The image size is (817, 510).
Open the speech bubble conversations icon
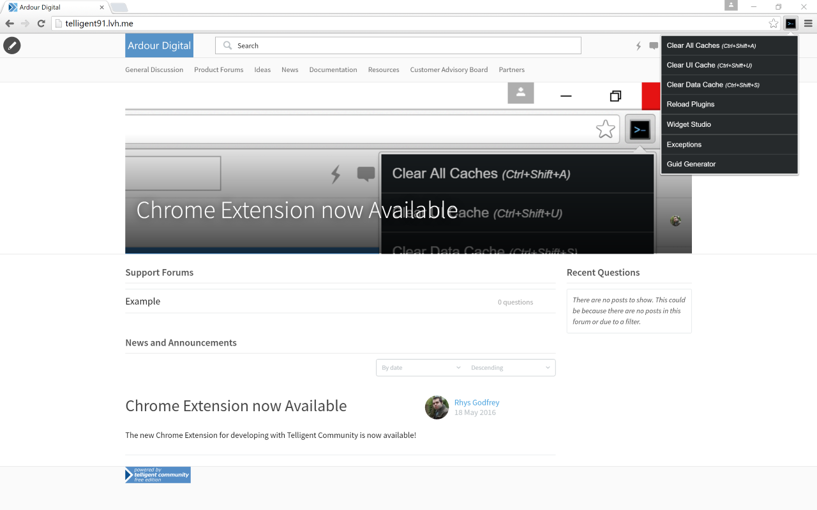pyautogui.click(x=653, y=45)
